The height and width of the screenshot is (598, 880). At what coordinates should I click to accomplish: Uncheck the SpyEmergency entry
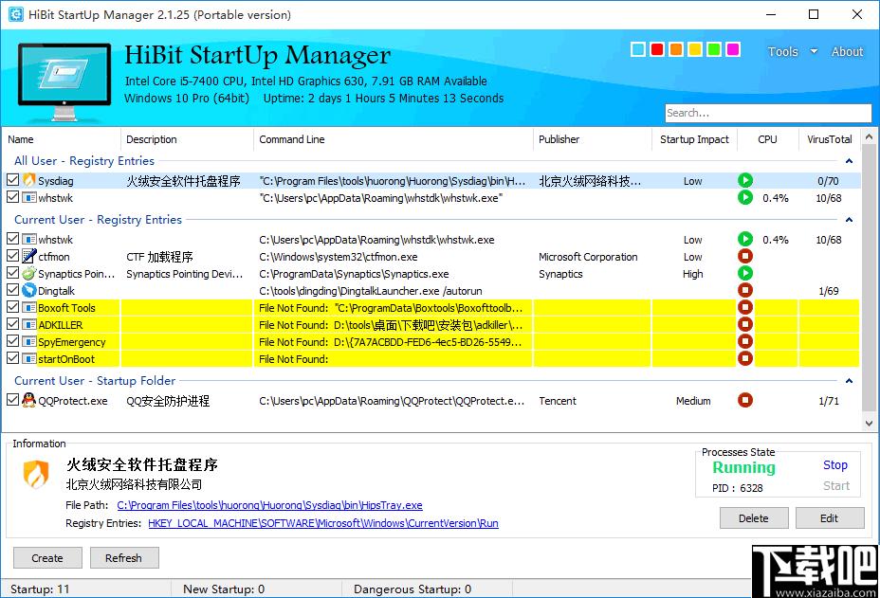coord(13,341)
